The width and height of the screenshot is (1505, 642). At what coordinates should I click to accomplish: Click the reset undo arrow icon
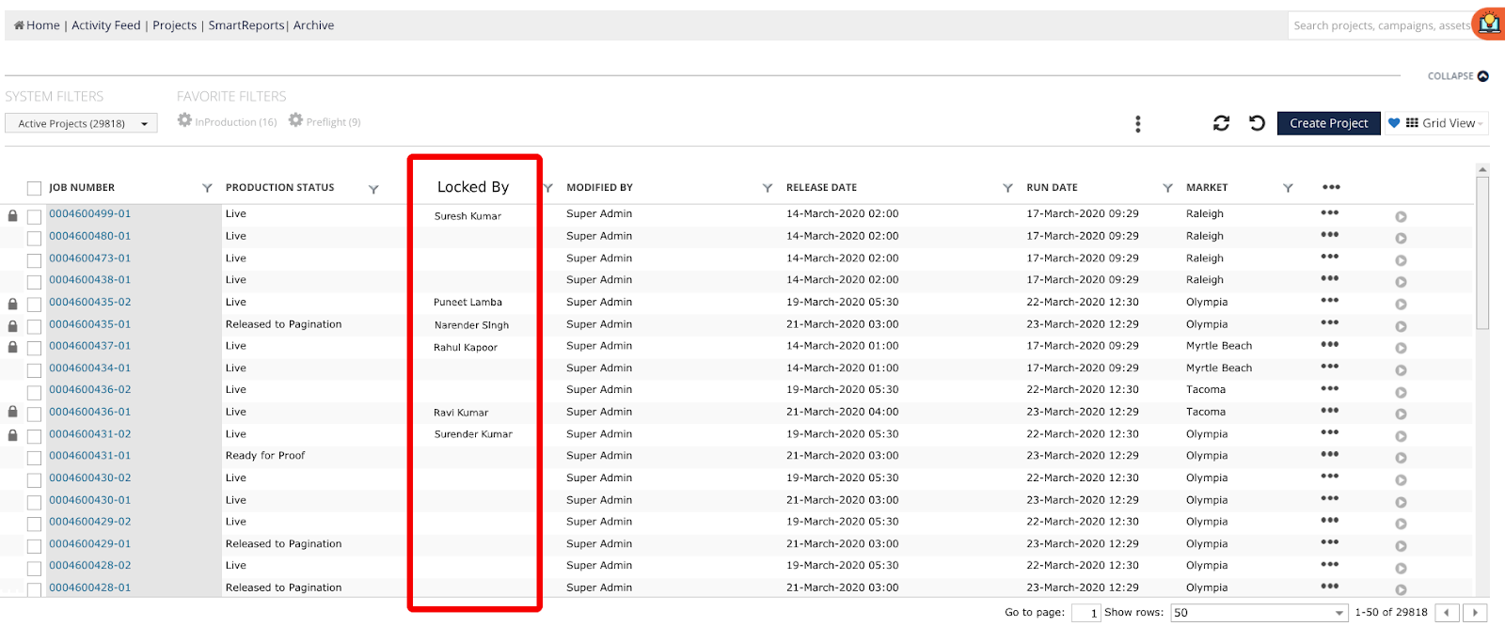coord(1257,123)
